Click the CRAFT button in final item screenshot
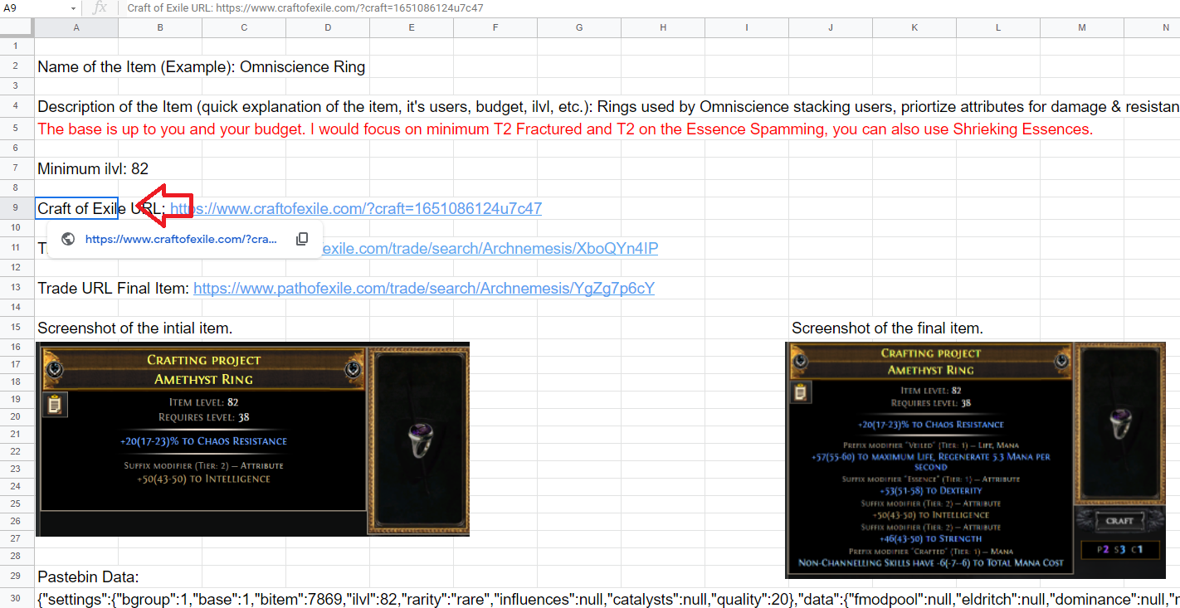1180x608 pixels. pyautogui.click(x=1119, y=521)
